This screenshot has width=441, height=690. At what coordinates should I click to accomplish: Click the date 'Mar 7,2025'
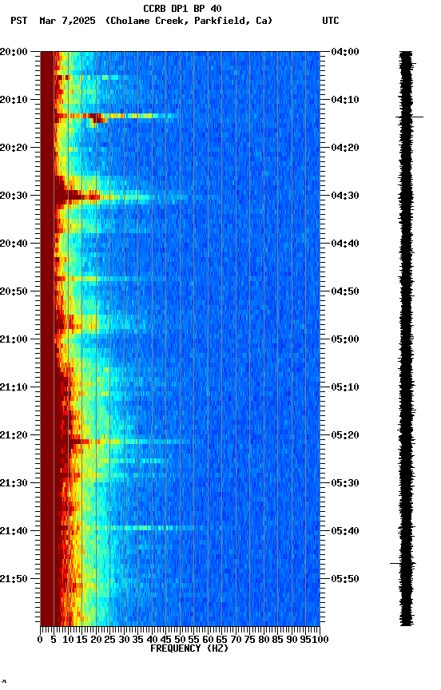67,21
